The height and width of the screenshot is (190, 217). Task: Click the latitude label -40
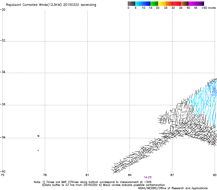(x=3, y=171)
